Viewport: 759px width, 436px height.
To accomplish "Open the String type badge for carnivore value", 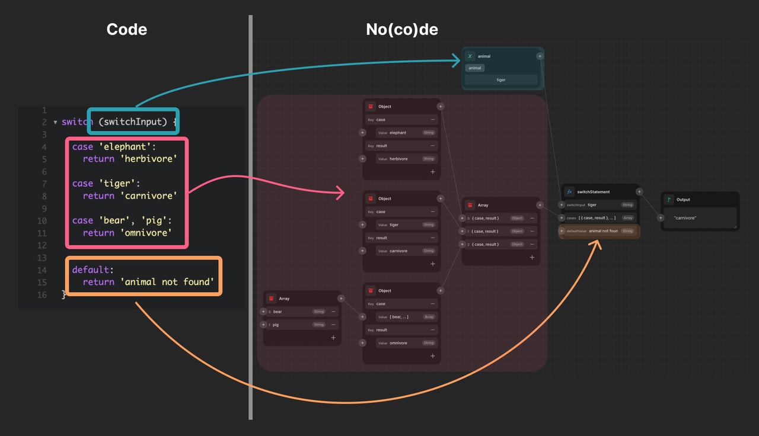I will point(428,251).
